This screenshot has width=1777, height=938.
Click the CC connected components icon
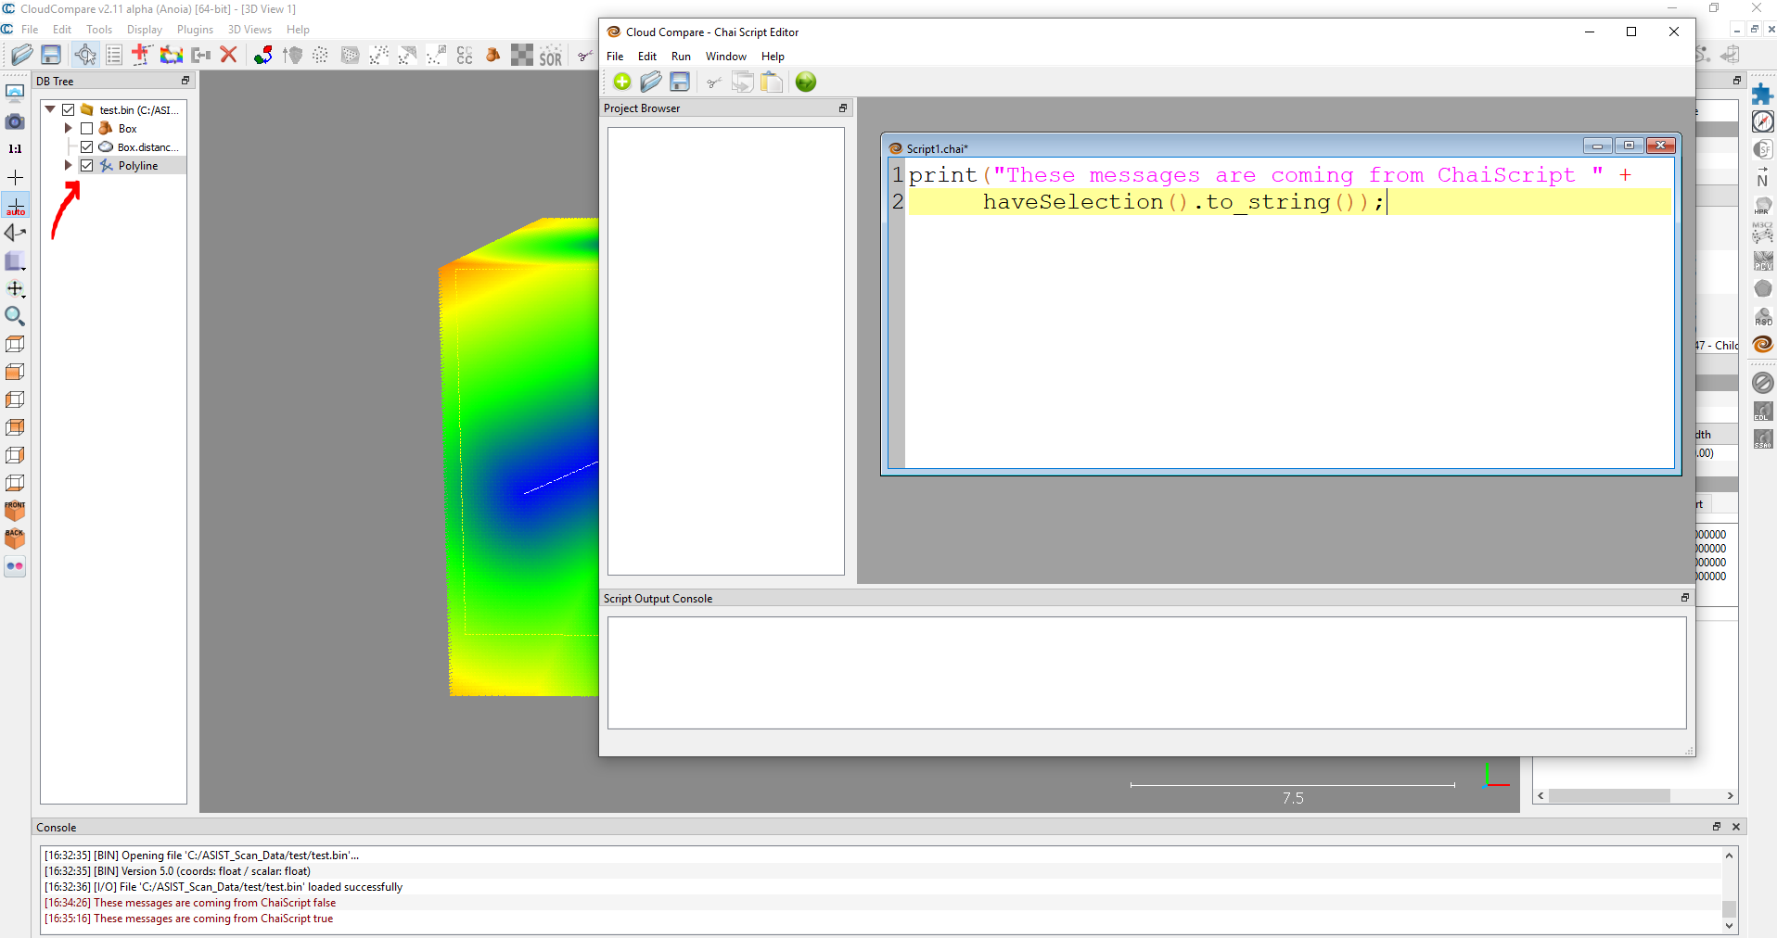coord(465,56)
